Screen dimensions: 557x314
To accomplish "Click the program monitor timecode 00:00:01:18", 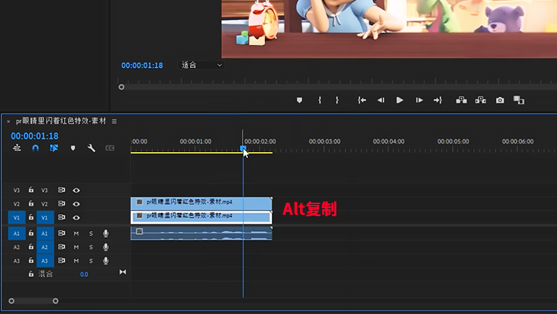I will click(142, 65).
